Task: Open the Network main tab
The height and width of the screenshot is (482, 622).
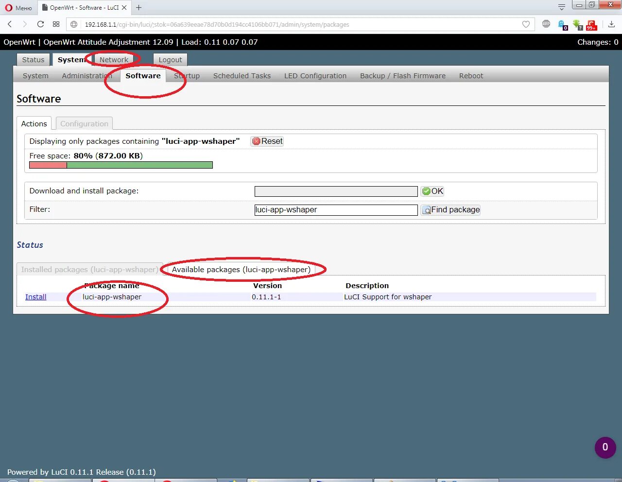Action: point(114,60)
